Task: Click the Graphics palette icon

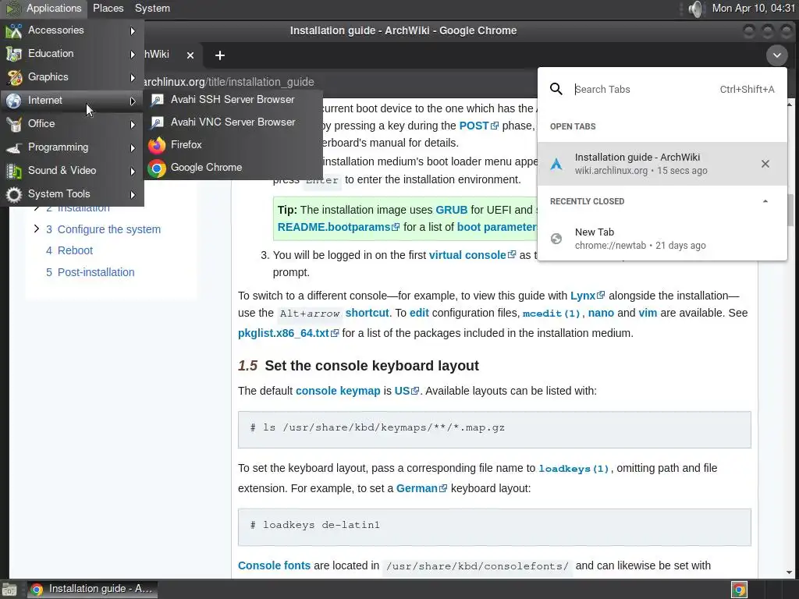Action: 14,77
